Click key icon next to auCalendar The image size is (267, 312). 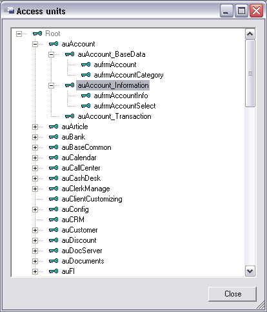point(54,158)
